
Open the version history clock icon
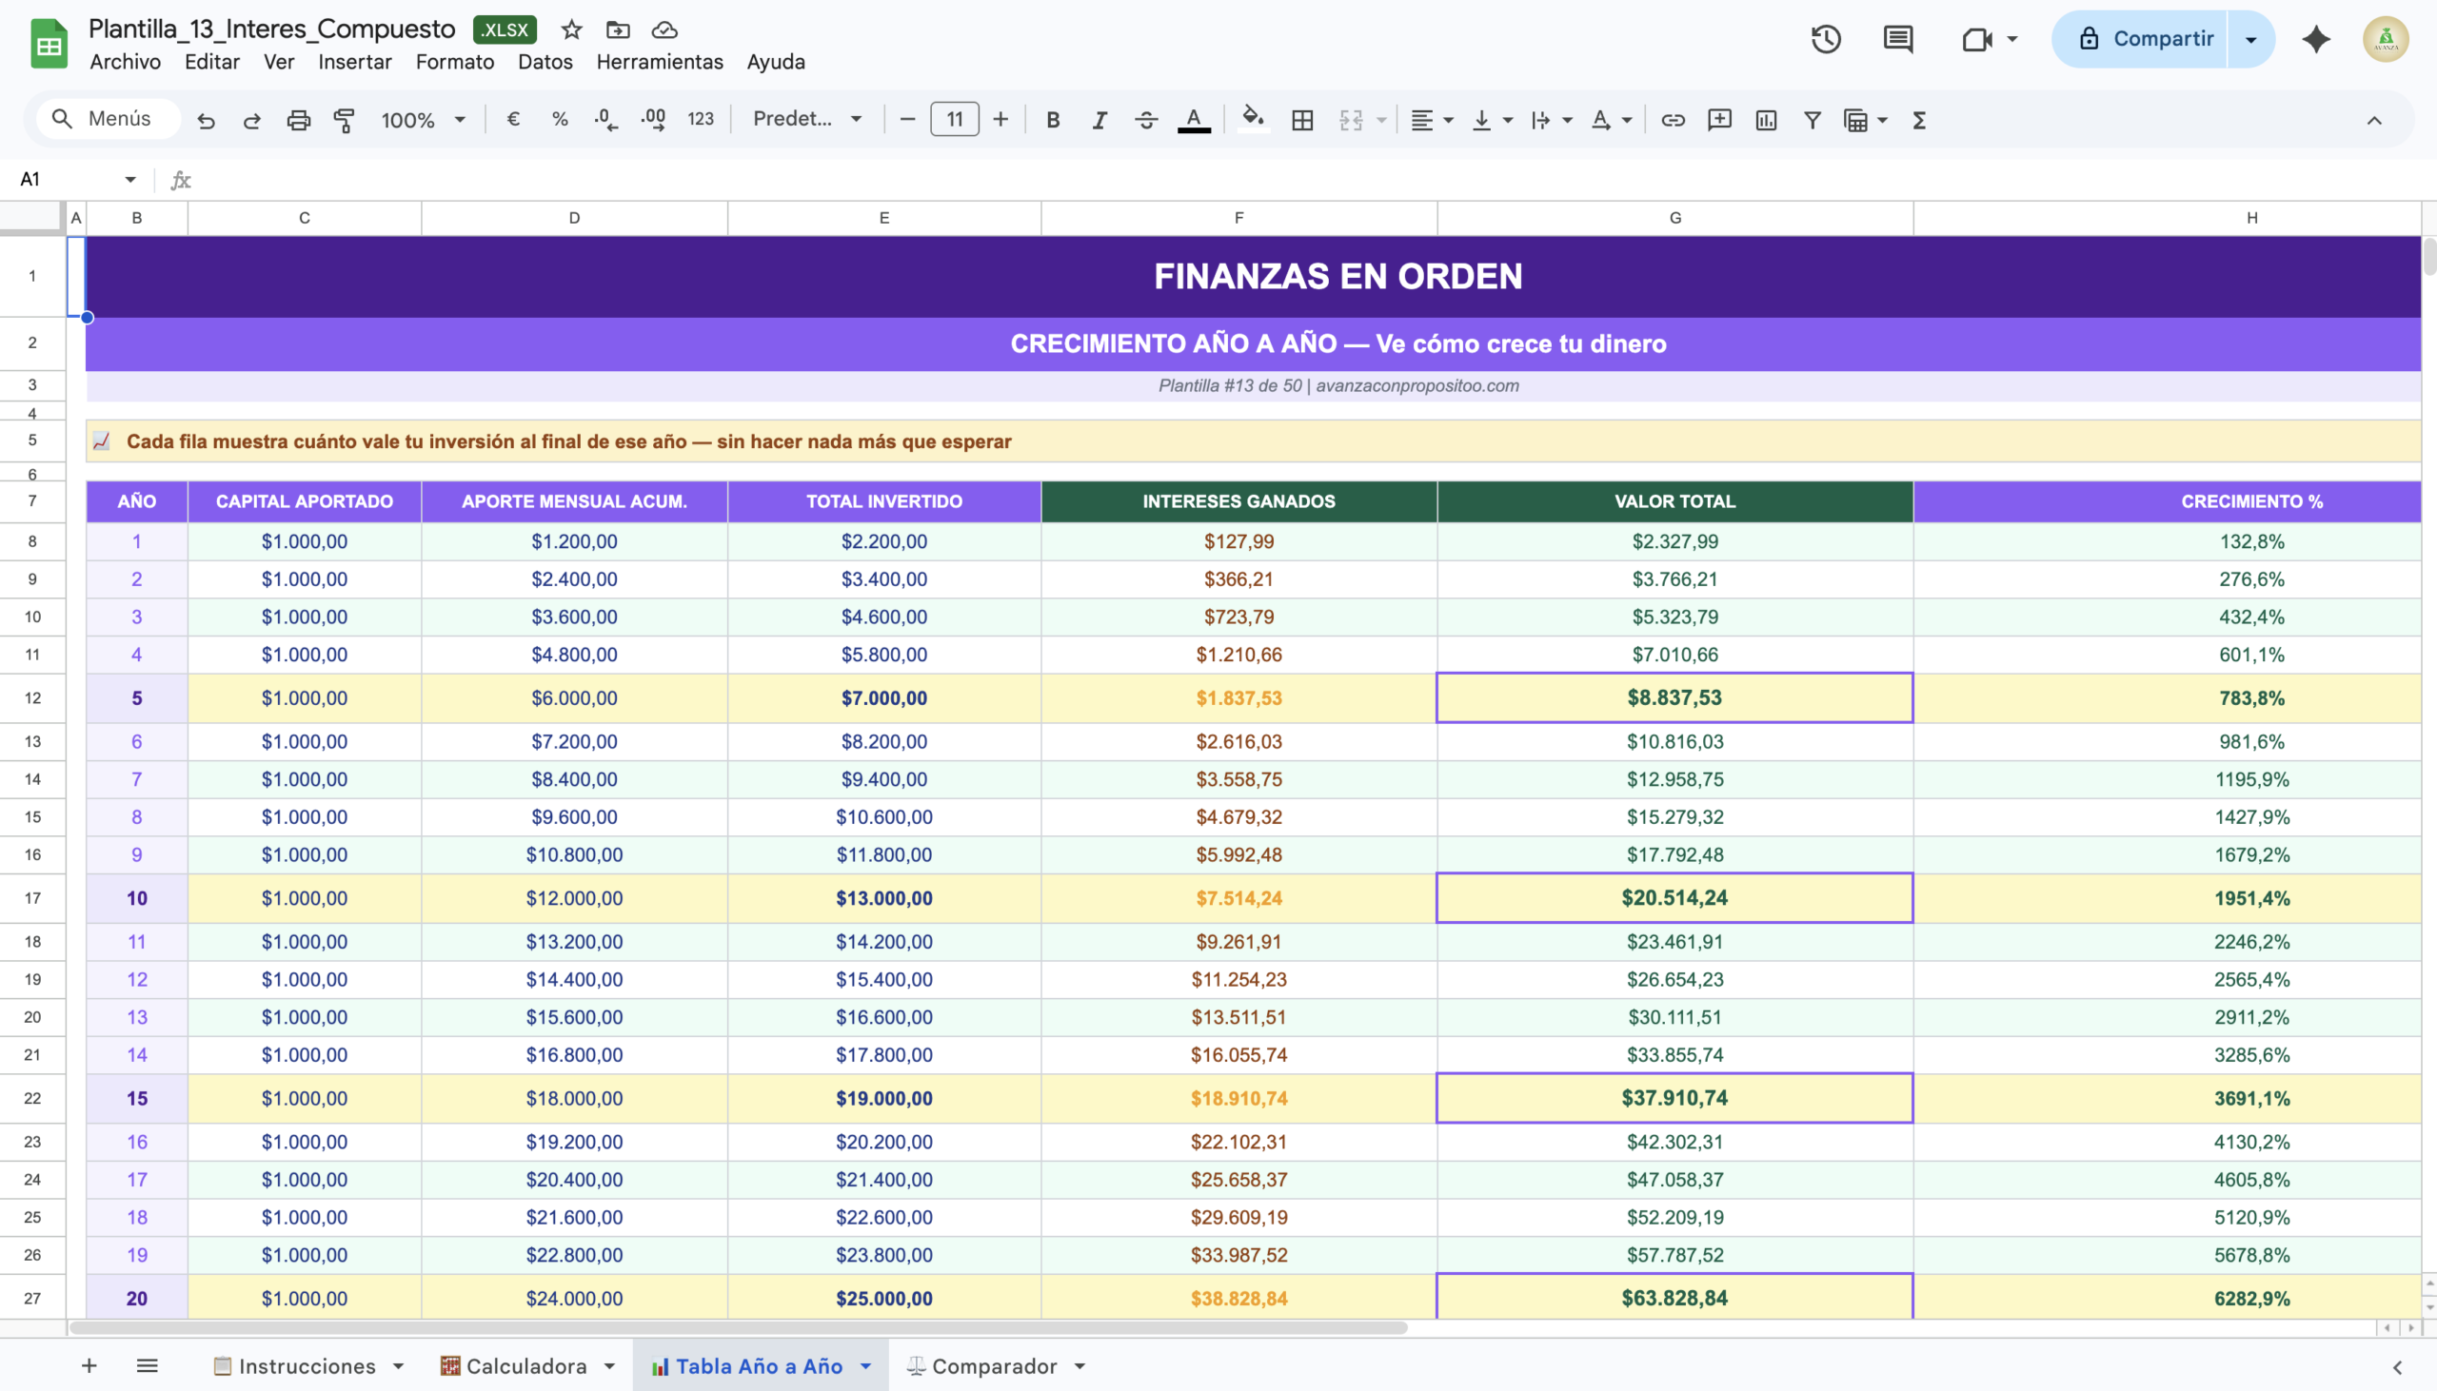1825,39
